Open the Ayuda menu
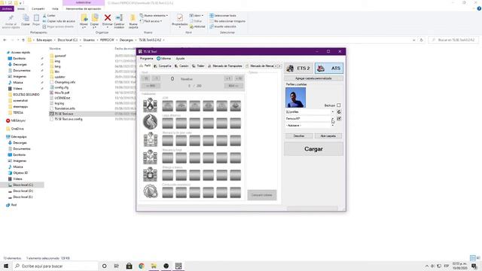This screenshot has width=482, height=271. pos(180,59)
